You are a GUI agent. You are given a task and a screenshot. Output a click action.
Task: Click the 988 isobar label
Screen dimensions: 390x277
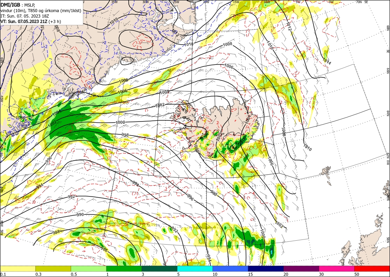(x=56, y=232)
